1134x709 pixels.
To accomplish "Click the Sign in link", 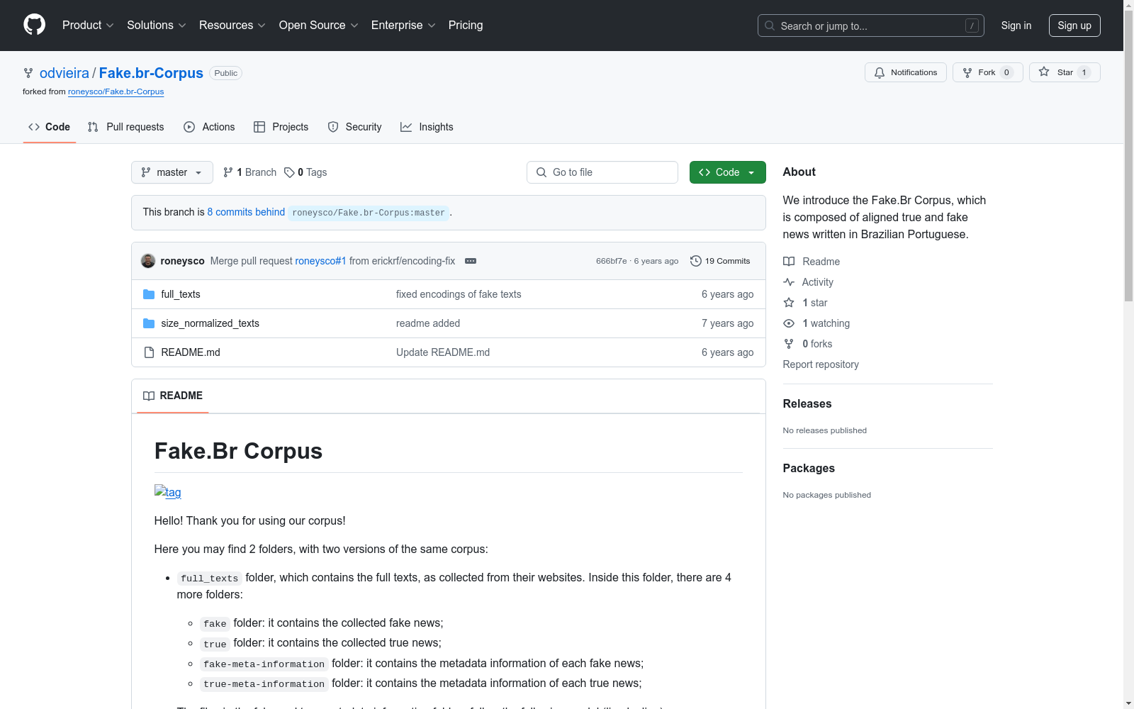I will pyautogui.click(x=1016, y=26).
